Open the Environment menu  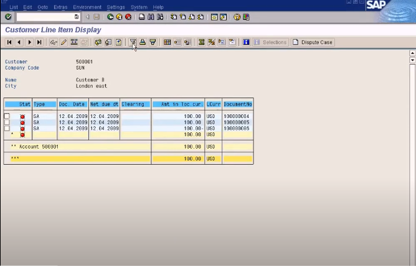(x=87, y=7)
